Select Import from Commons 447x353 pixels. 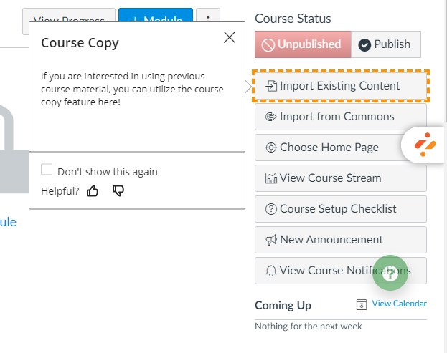tap(341, 117)
